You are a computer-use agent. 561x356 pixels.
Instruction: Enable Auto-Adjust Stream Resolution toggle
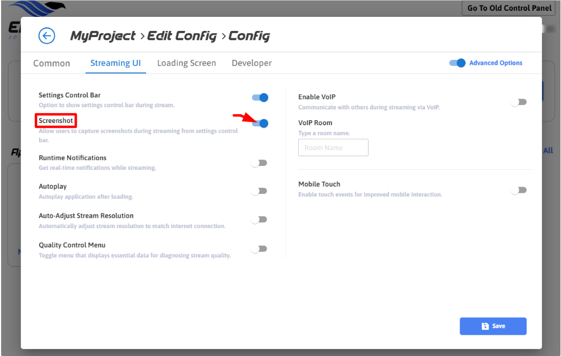(259, 219)
